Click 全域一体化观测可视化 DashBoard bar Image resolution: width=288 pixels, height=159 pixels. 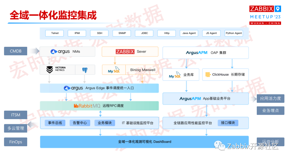point(144,142)
